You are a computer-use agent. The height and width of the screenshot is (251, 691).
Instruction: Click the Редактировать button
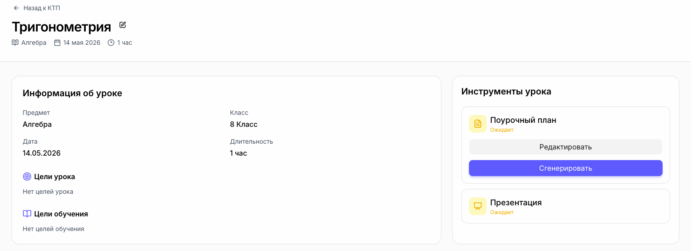click(x=566, y=147)
